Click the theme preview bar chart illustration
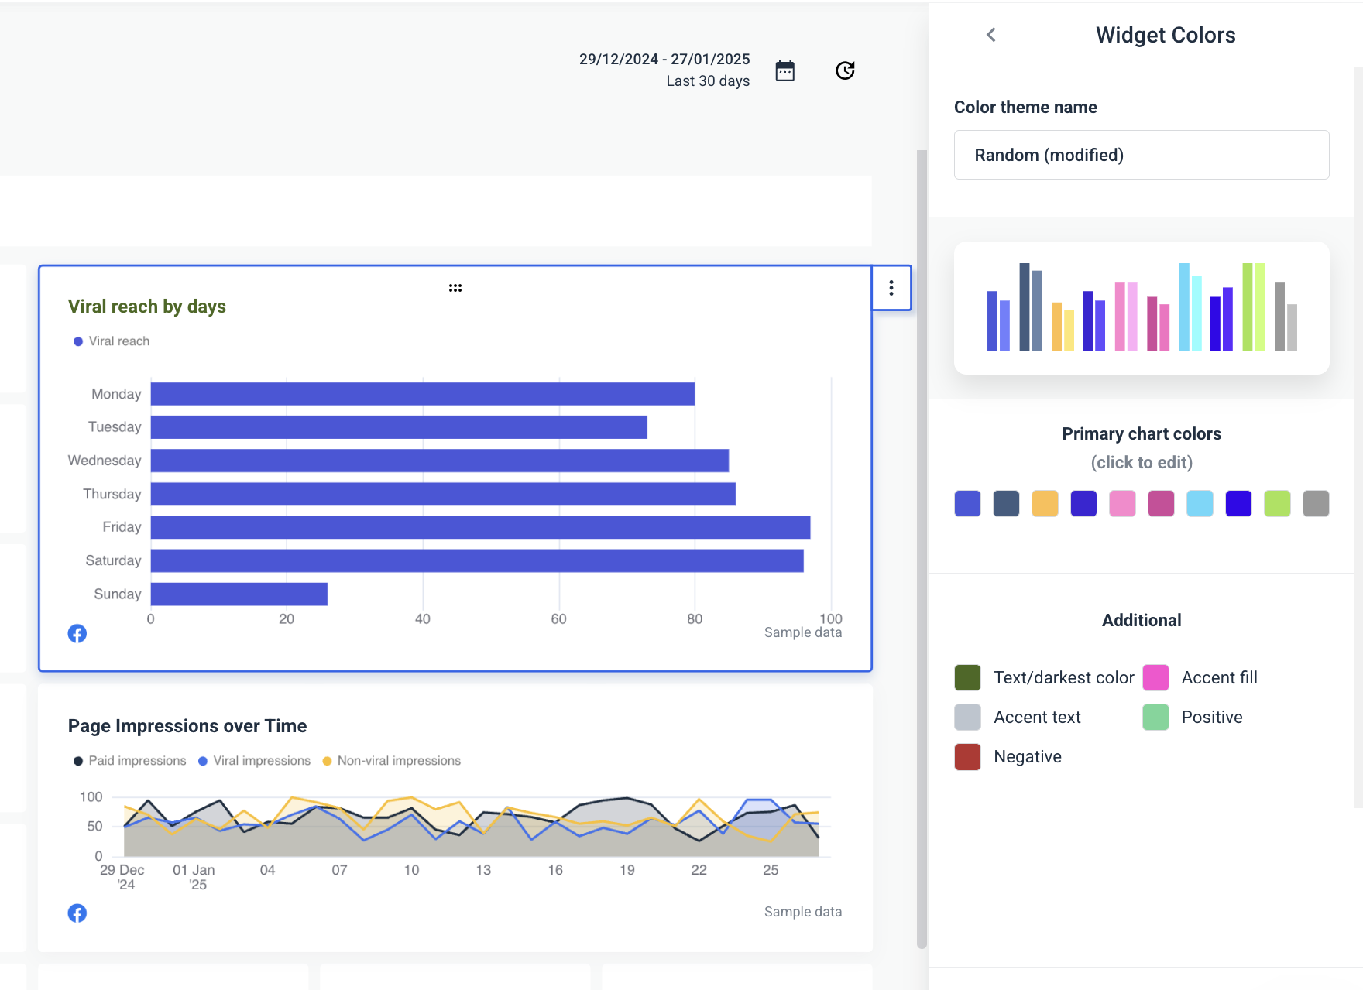The width and height of the screenshot is (1363, 990). pos(1142,307)
